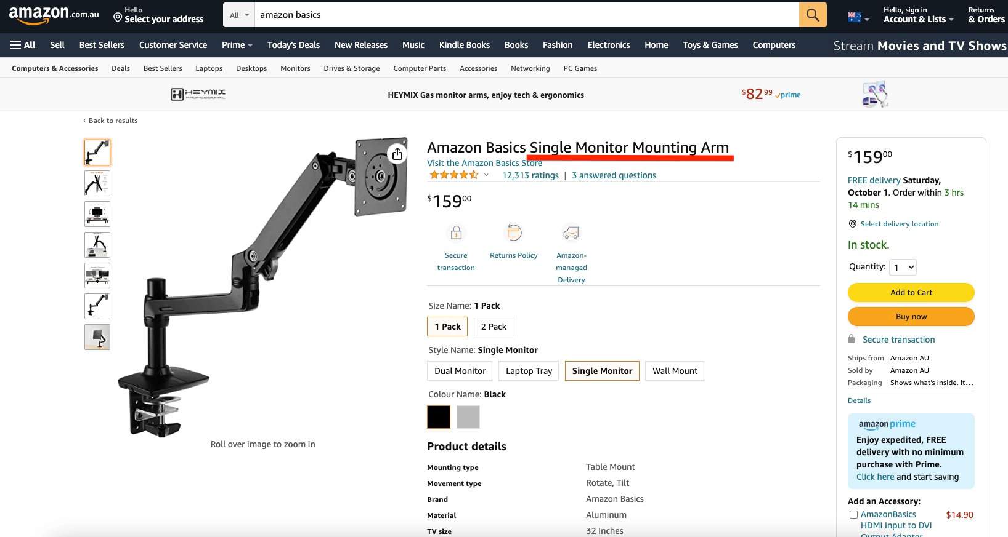Click the Add to Cart button
Screen dimensions: 1008x537
pyautogui.click(x=911, y=292)
